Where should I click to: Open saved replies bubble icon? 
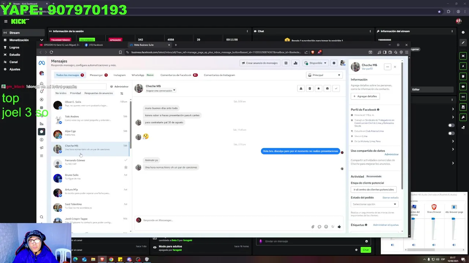pos(320,227)
